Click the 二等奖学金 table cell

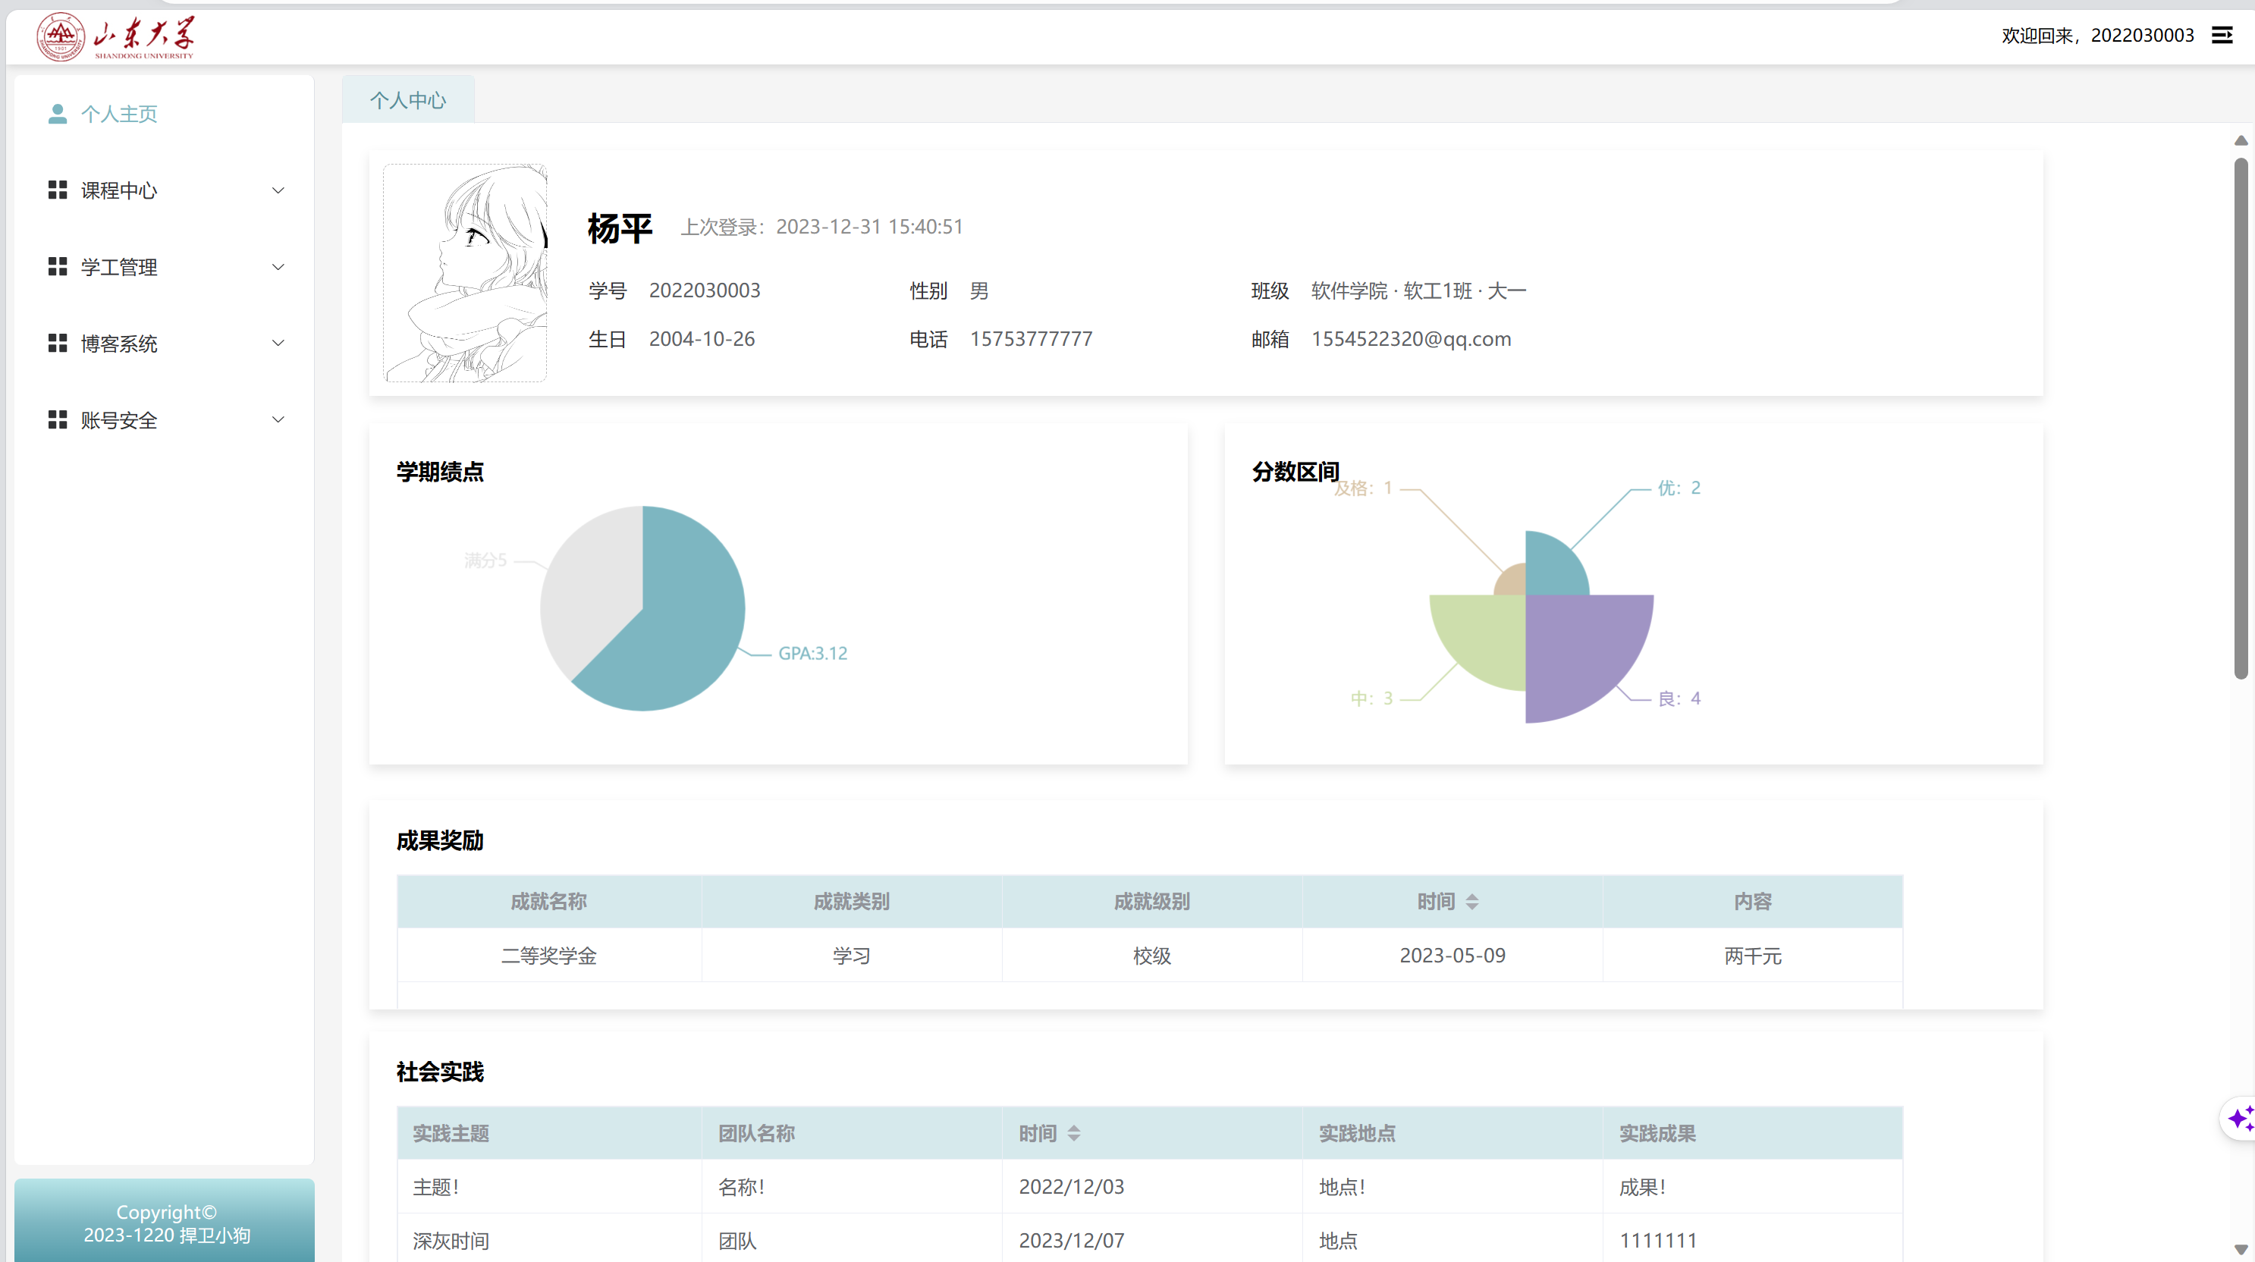[x=549, y=956]
